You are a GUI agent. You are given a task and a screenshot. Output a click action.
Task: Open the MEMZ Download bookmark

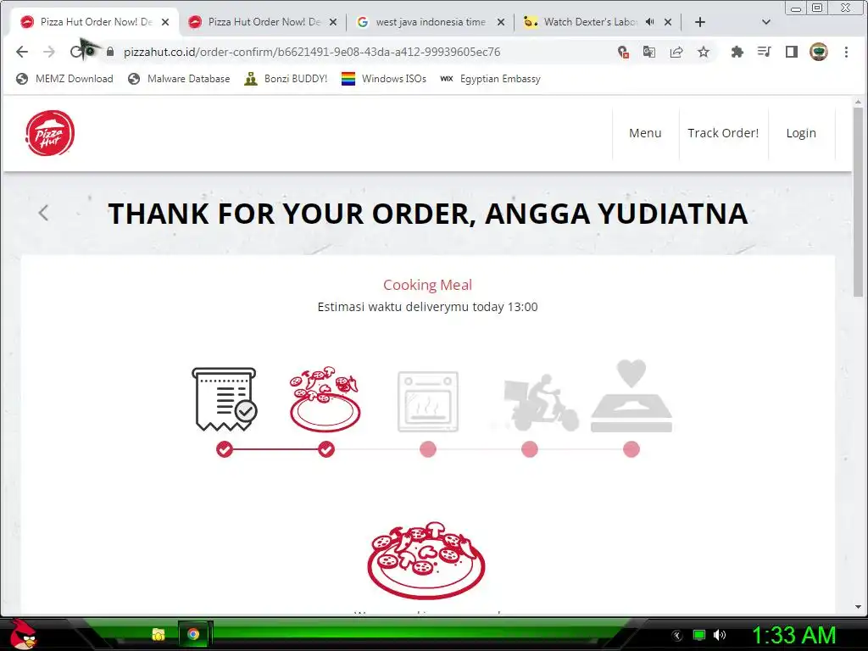click(x=64, y=79)
